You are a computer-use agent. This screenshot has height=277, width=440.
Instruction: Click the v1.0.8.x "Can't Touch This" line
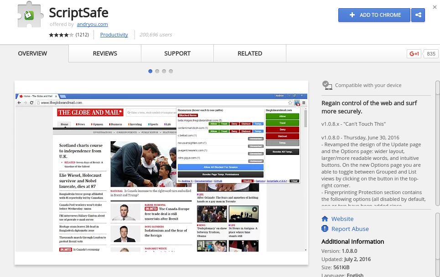tap(353, 124)
